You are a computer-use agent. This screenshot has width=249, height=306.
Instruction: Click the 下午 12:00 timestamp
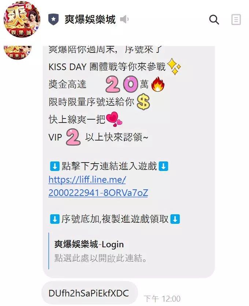tap(162, 299)
